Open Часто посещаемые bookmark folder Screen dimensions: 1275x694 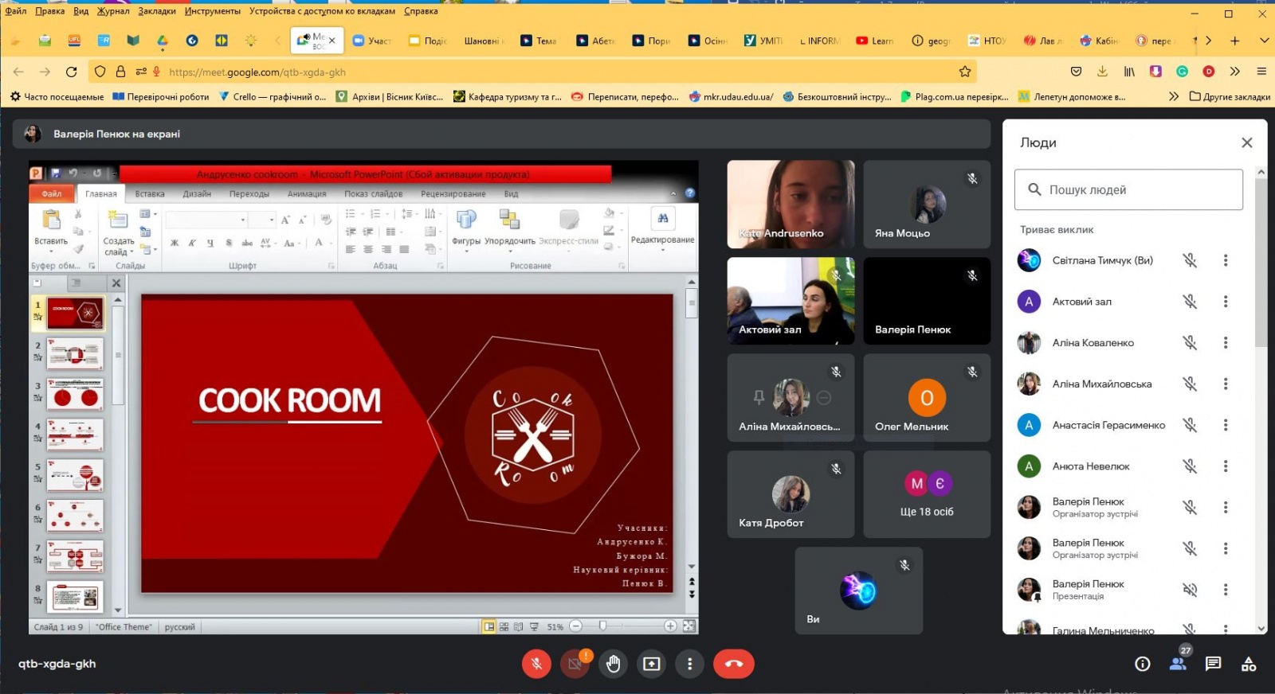[57, 97]
